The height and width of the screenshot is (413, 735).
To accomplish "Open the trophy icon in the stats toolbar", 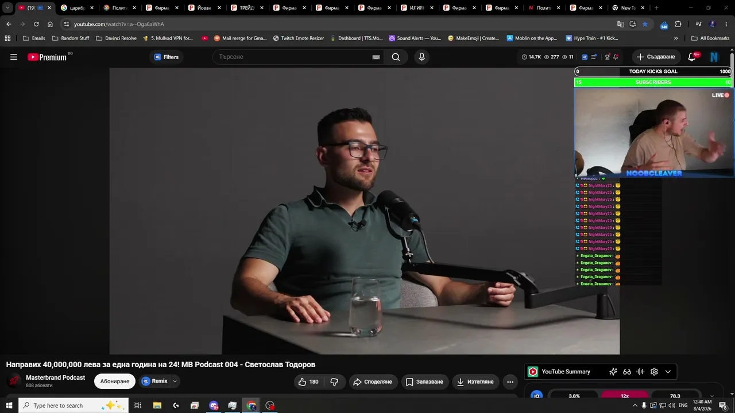I will (607, 57).
